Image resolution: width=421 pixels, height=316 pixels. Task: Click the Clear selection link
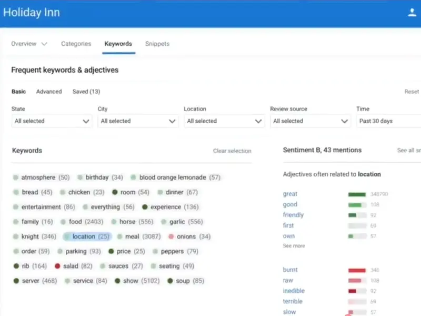(x=232, y=151)
